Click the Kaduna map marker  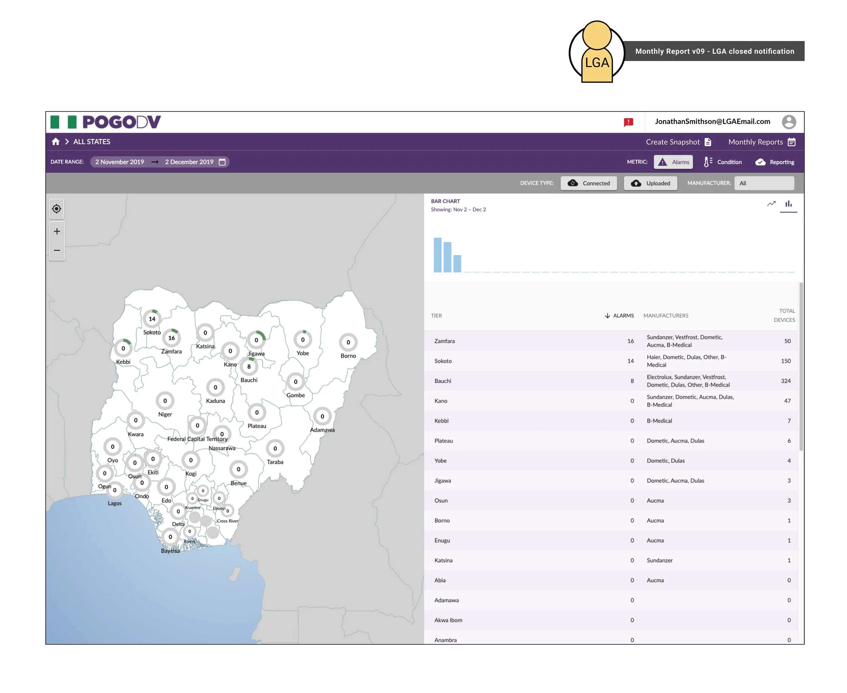(x=215, y=387)
